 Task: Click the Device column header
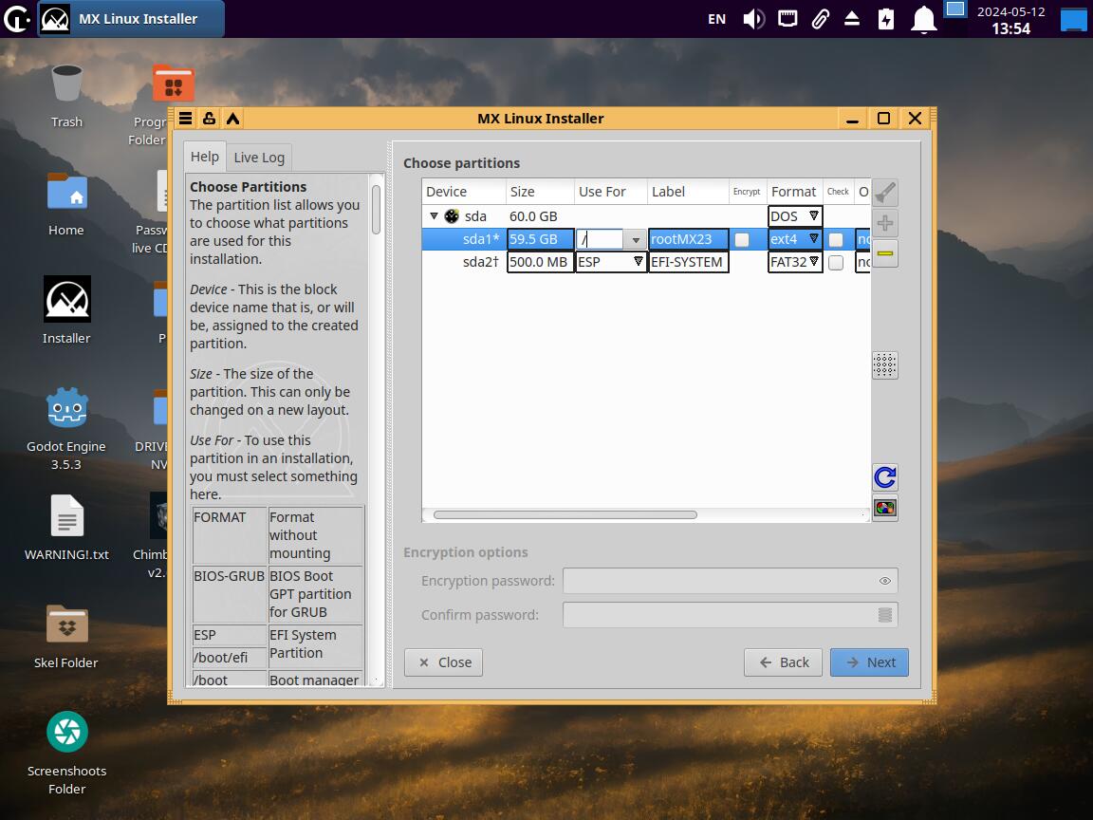pos(464,192)
